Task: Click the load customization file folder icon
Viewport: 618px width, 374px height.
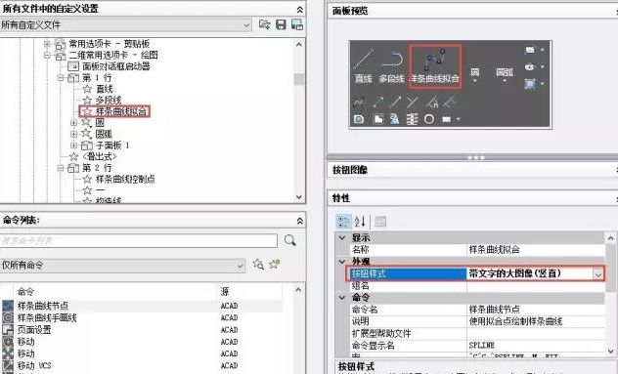Action: (x=264, y=24)
